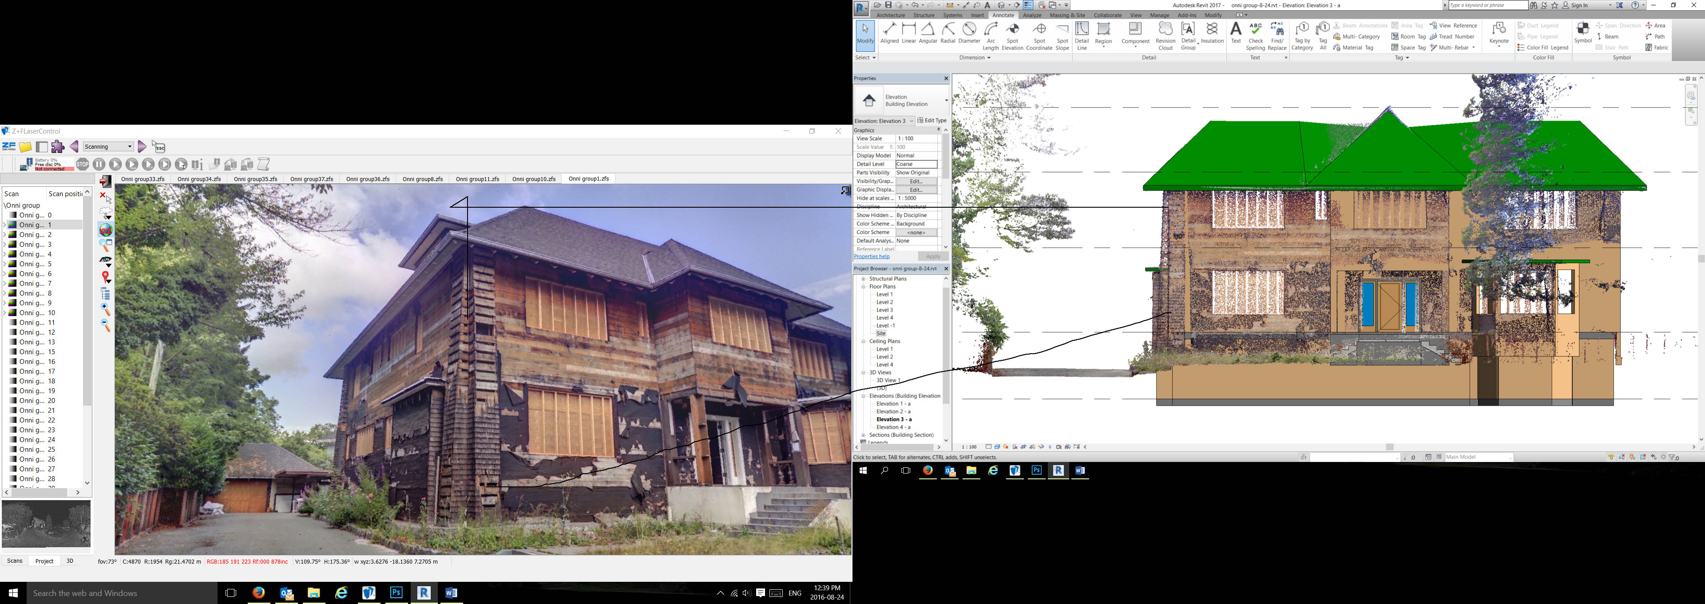Click the gradient swatch beside Onni g 0
1705x604 pixels.
(12, 215)
